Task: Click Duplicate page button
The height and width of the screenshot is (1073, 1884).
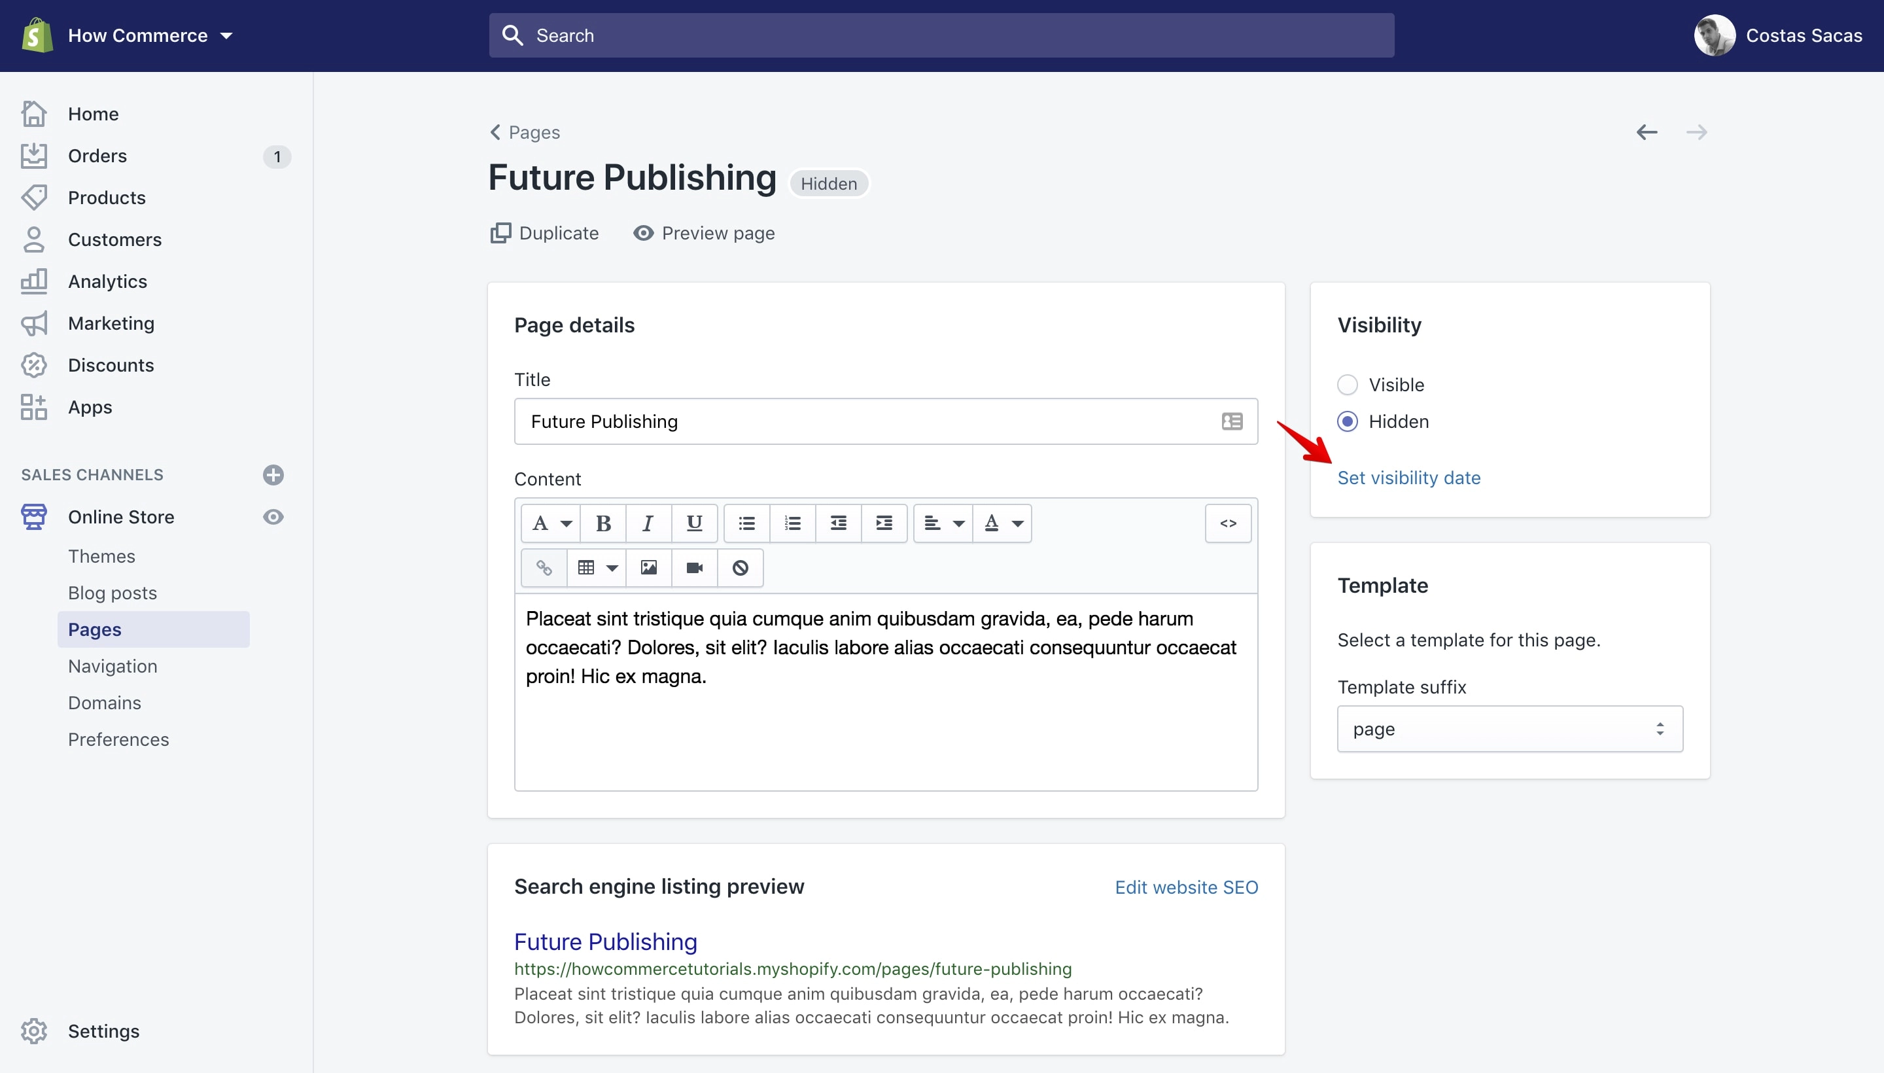Action: 544,233
